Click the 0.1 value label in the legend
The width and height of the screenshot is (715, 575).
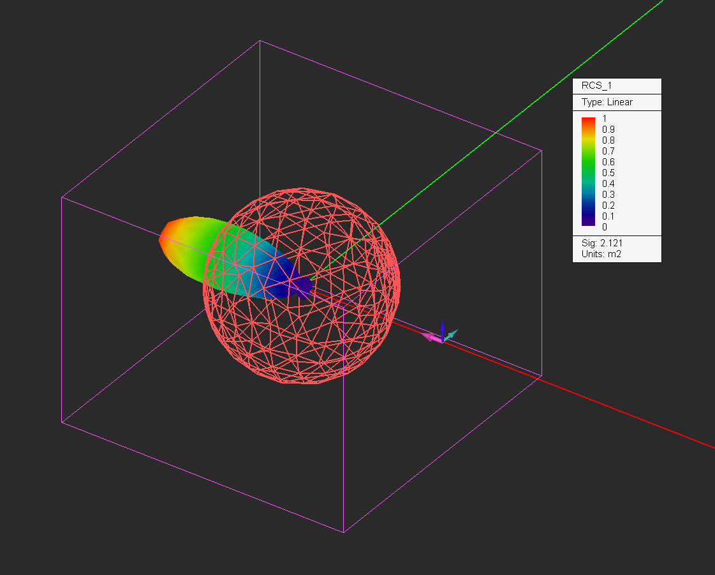(x=608, y=216)
